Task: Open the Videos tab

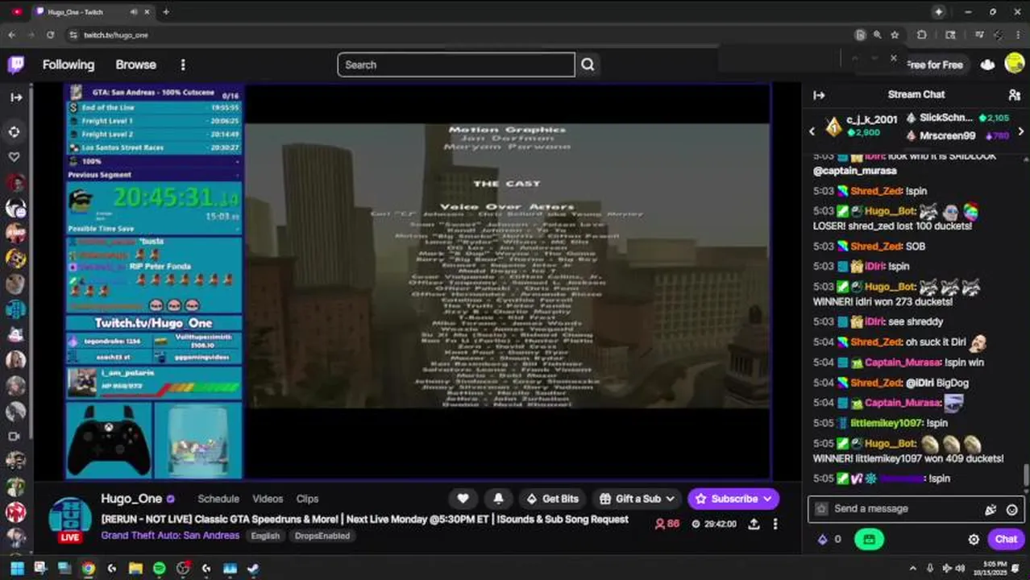Action: point(268,499)
